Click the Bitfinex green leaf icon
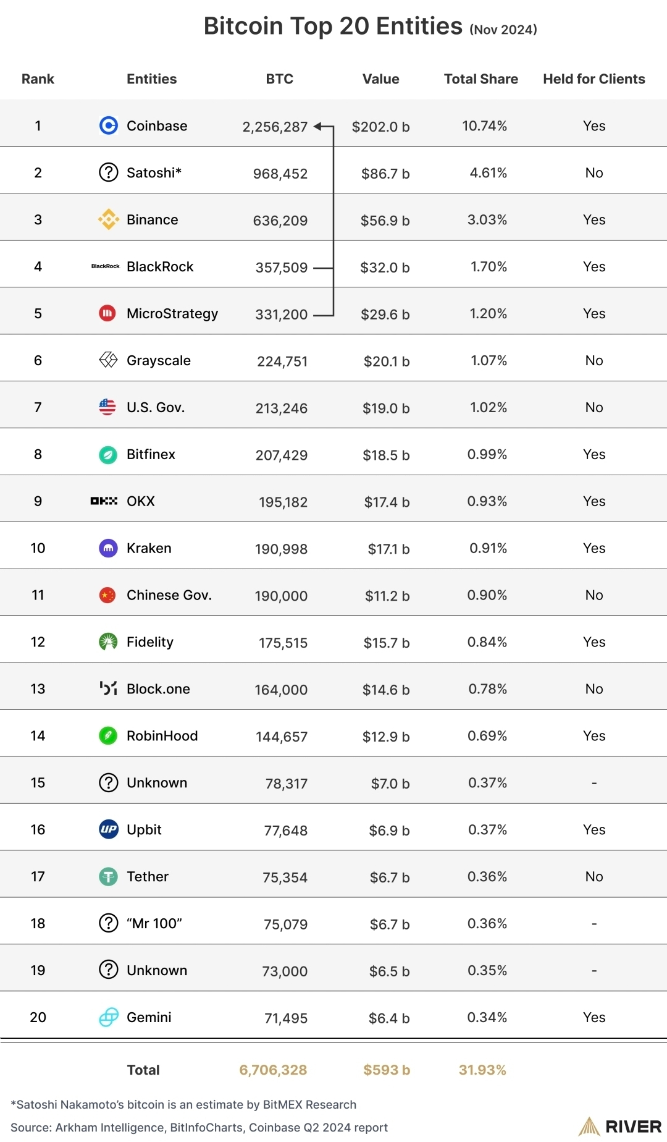Viewport: 667px width, 1142px height. 108,454
